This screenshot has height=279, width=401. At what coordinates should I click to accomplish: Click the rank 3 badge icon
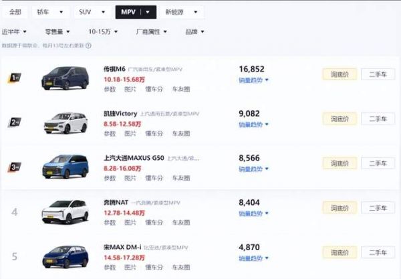(14, 167)
